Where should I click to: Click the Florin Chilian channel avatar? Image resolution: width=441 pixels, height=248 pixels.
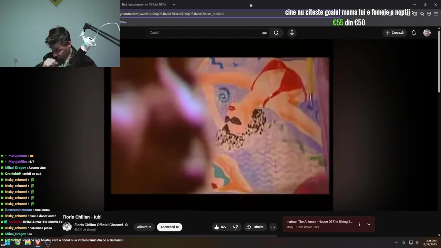click(x=67, y=227)
